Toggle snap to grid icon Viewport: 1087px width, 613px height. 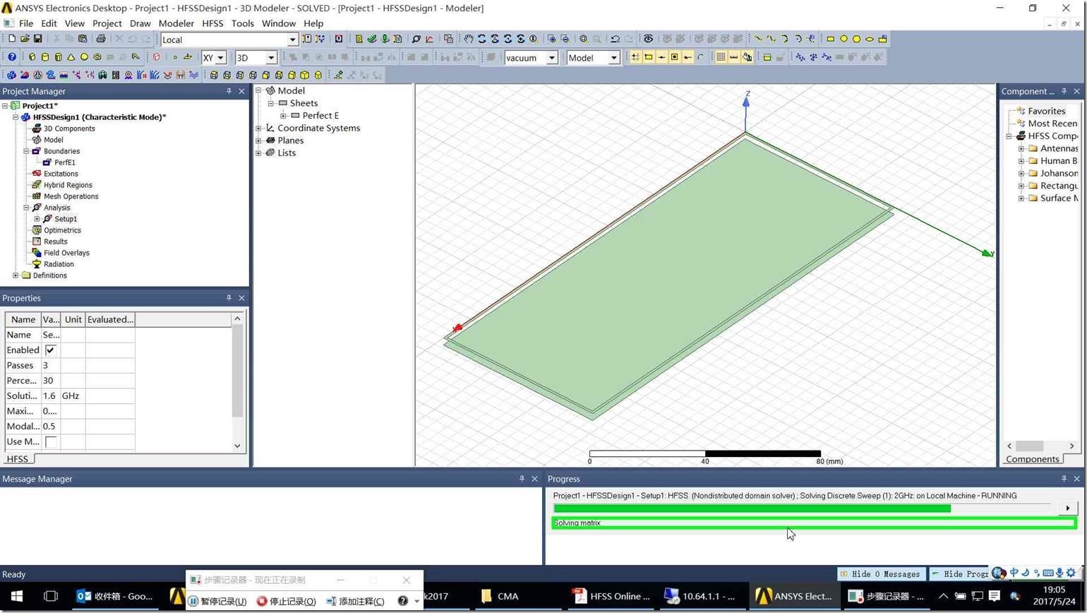tap(635, 57)
